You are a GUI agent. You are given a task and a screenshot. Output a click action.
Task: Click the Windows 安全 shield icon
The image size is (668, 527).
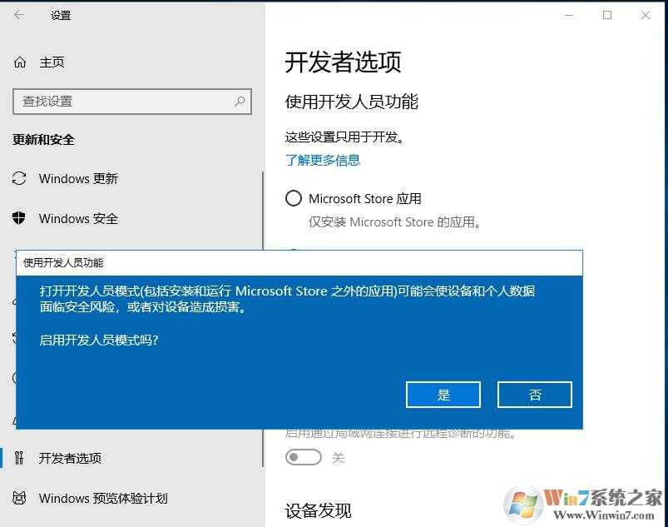[x=19, y=218]
